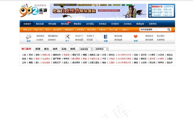Open 即时战略 navigation item
The image size is (193, 118).
pyautogui.click(x=52, y=24)
